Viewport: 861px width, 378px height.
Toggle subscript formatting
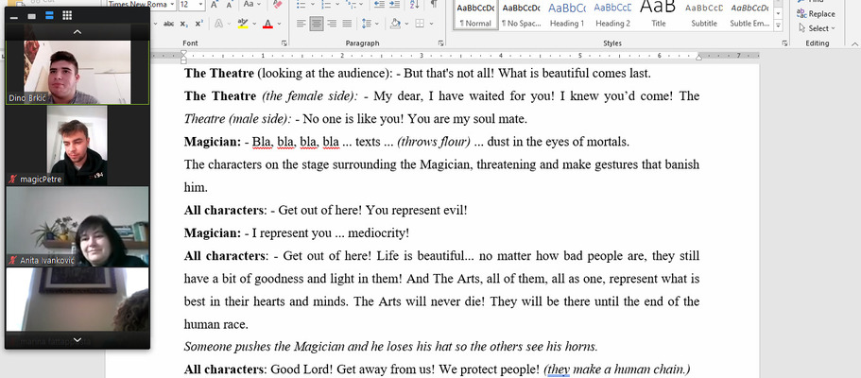(x=184, y=24)
